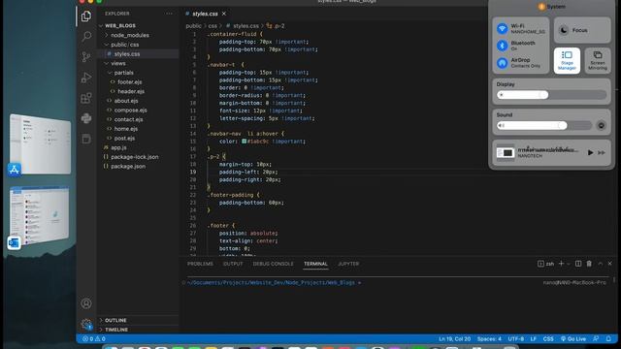Change the UTF-8 encoding status item

pyautogui.click(x=515, y=338)
